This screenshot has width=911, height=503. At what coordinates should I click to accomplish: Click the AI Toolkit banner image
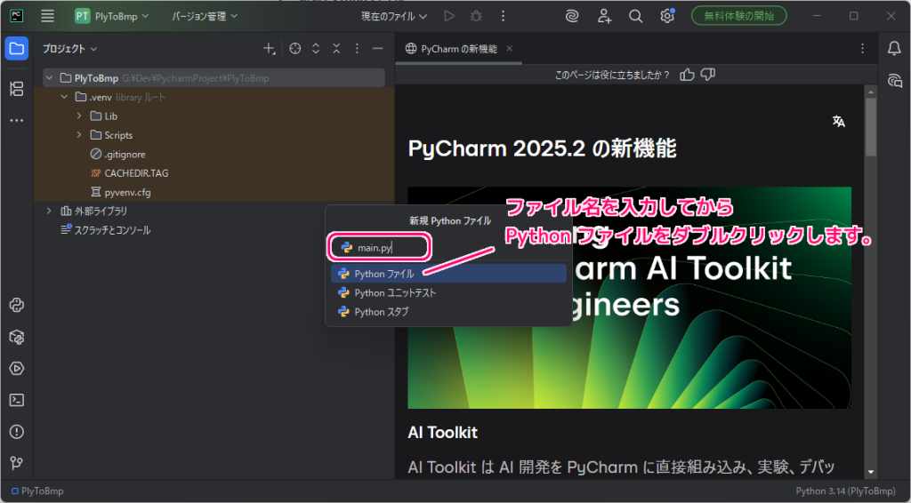tap(630, 298)
